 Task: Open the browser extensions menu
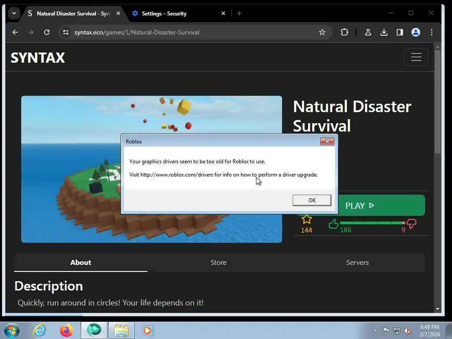344,32
